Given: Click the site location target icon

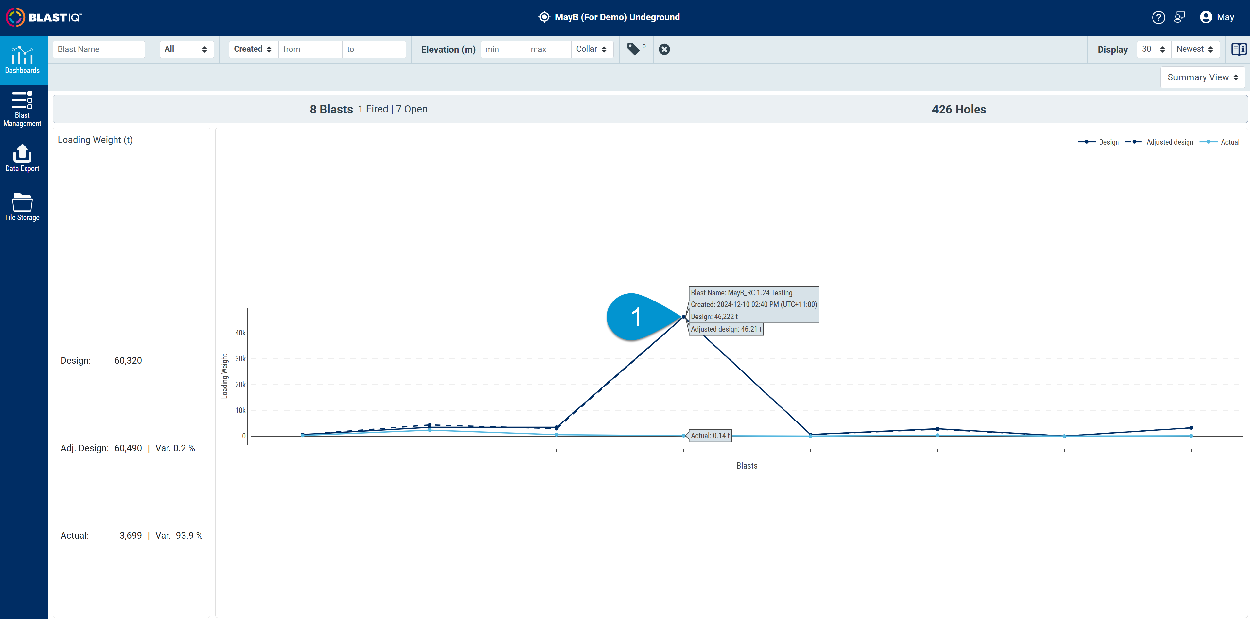Looking at the screenshot, I should pyautogui.click(x=544, y=17).
